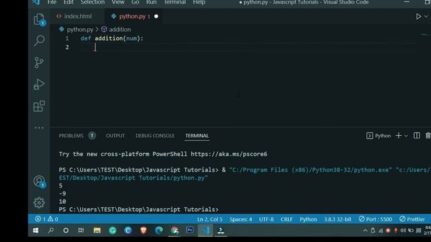Open the Terminal menu
The image size is (431, 242).
[174, 3]
